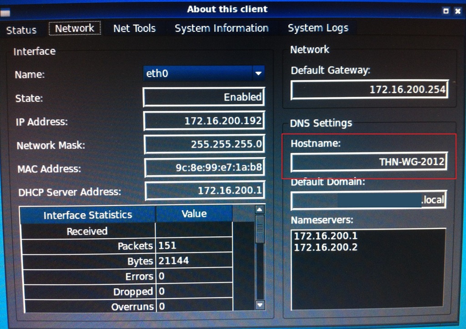
Task: Select the IP Address field
Action: 204,121
